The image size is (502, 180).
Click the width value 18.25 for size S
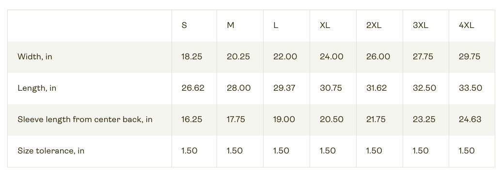coord(192,57)
